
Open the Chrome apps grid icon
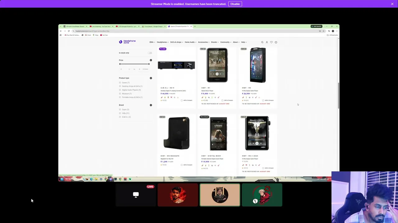61,35
